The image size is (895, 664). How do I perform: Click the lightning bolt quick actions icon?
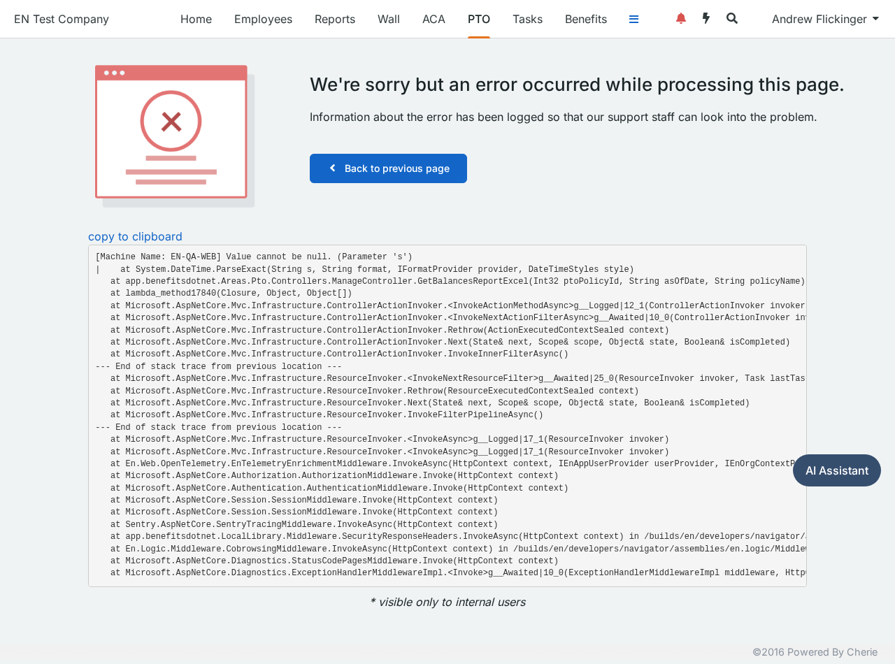click(x=706, y=18)
